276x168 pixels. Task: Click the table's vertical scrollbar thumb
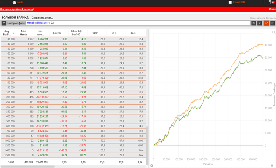click(147, 146)
